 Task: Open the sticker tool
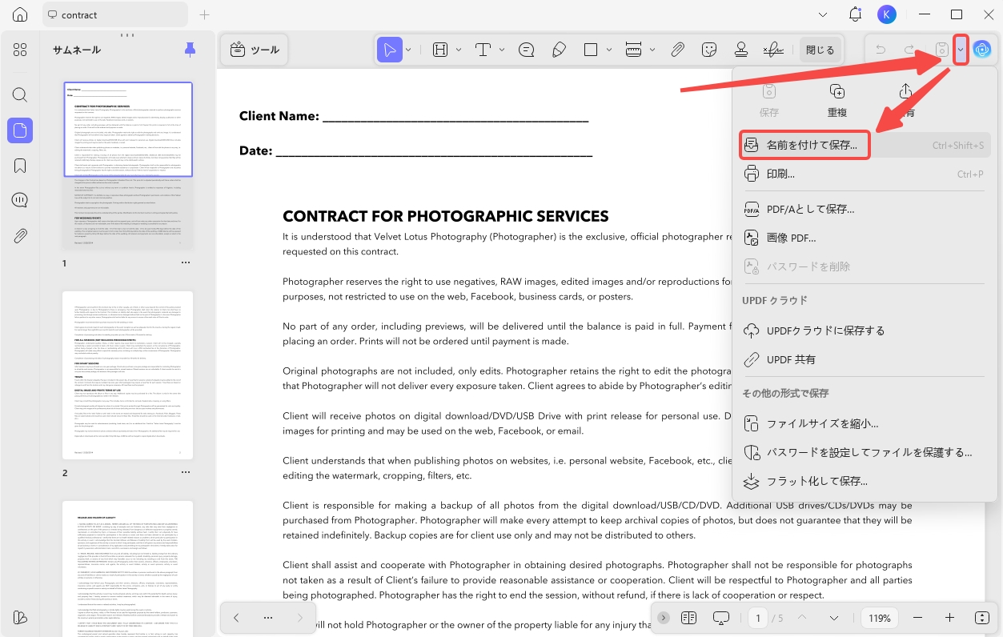pyautogui.click(x=708, y=50)
